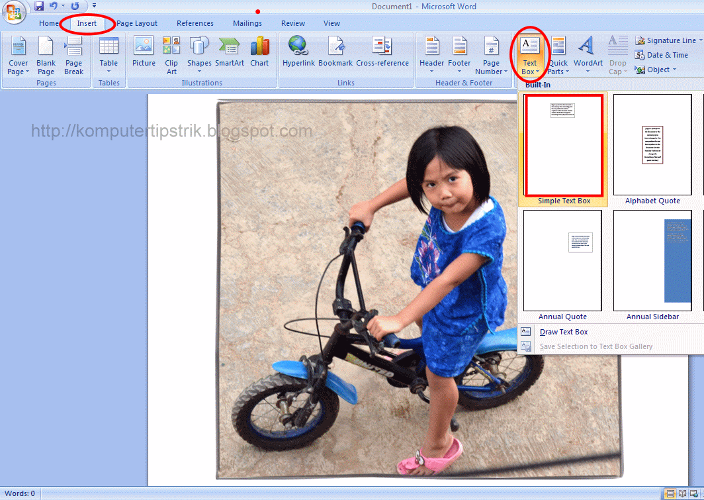Screen dimensions: 704x500
Task: Insert a Bookmark
Action: pos(335,52)
